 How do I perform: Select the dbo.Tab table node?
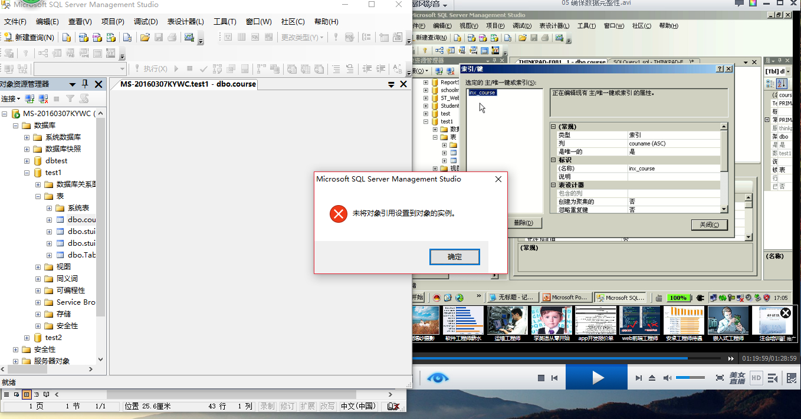pos(81,255)
